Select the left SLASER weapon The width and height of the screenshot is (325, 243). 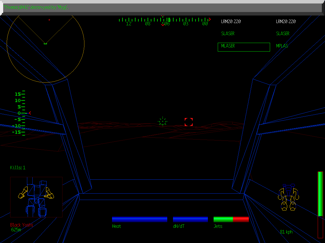point(228,33)
